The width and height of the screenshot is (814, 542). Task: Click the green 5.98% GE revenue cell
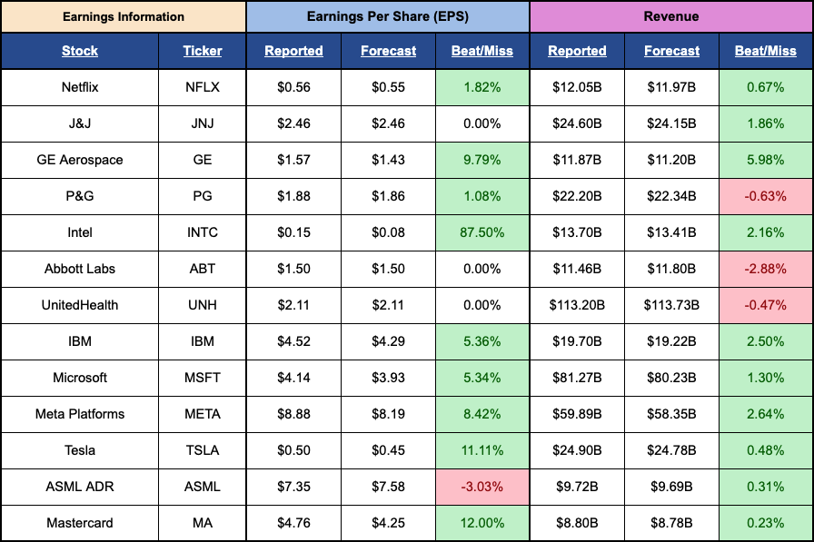765,160
